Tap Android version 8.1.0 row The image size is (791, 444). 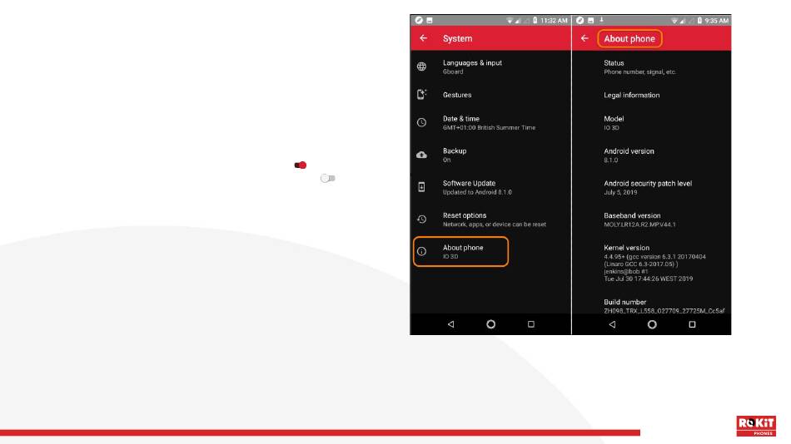(x=652, y=155)
